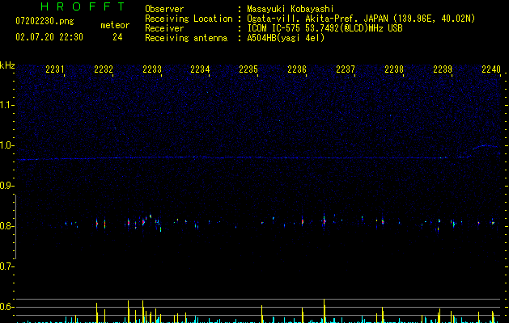Click time marker 2238 on the time axis
Screen dimensions: 509x323
[394, 69]
